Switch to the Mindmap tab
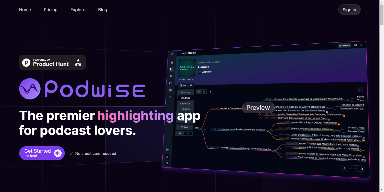The image size is (384, 192). tap(185, 98)
